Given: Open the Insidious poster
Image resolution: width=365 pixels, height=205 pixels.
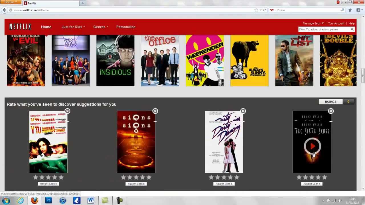Looking at the screenshot, I should (x=115, y=60).
